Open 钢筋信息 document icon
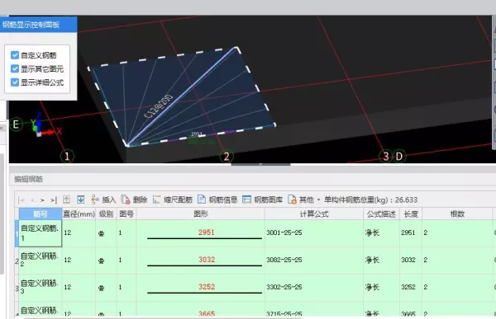This screenshot has height=319, width=496. point(202,199)
